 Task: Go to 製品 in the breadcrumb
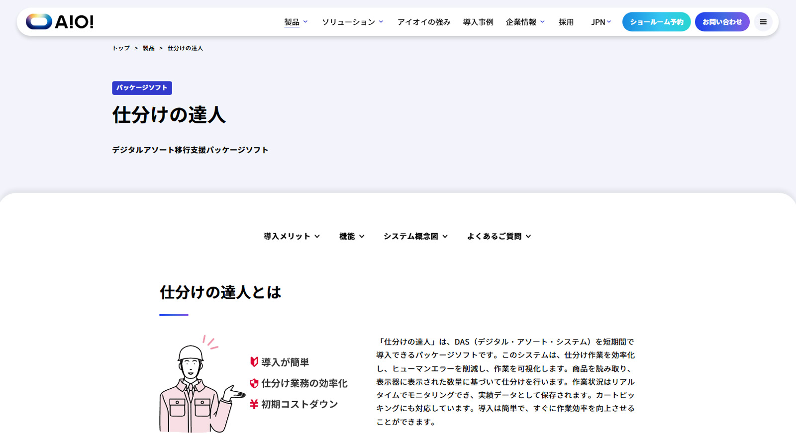click(x=148, y=48)
